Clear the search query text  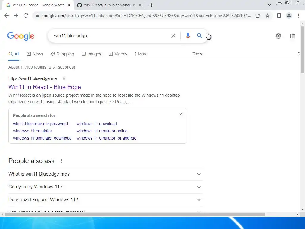pos(173,36)
